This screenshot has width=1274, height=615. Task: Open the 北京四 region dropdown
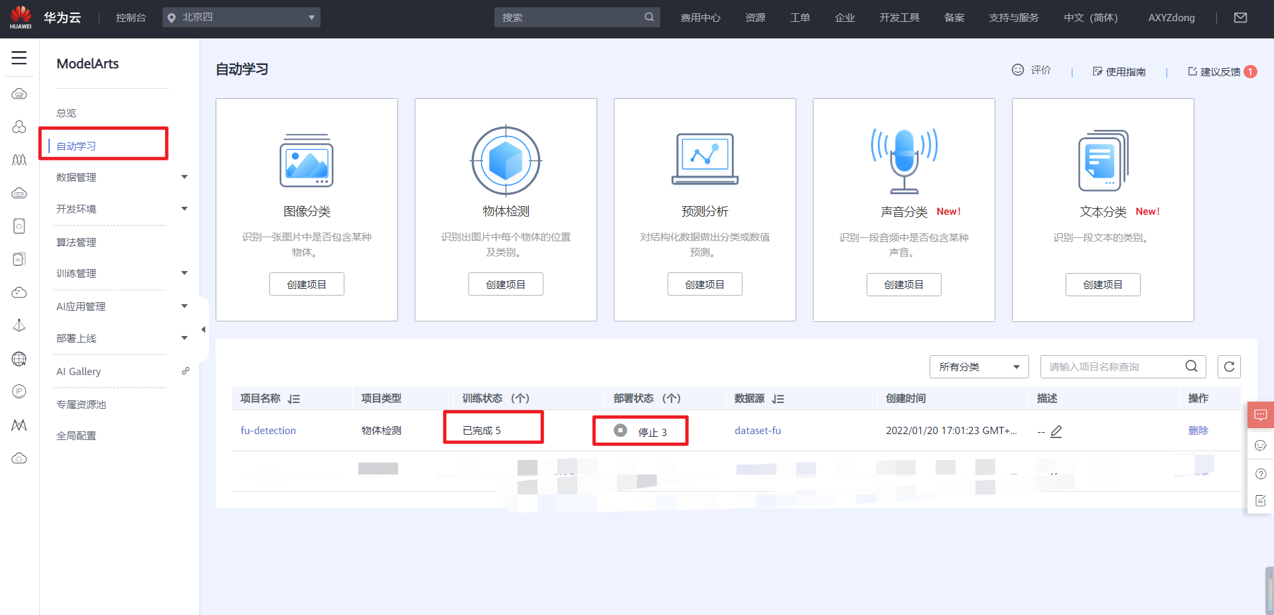[242, 17]
